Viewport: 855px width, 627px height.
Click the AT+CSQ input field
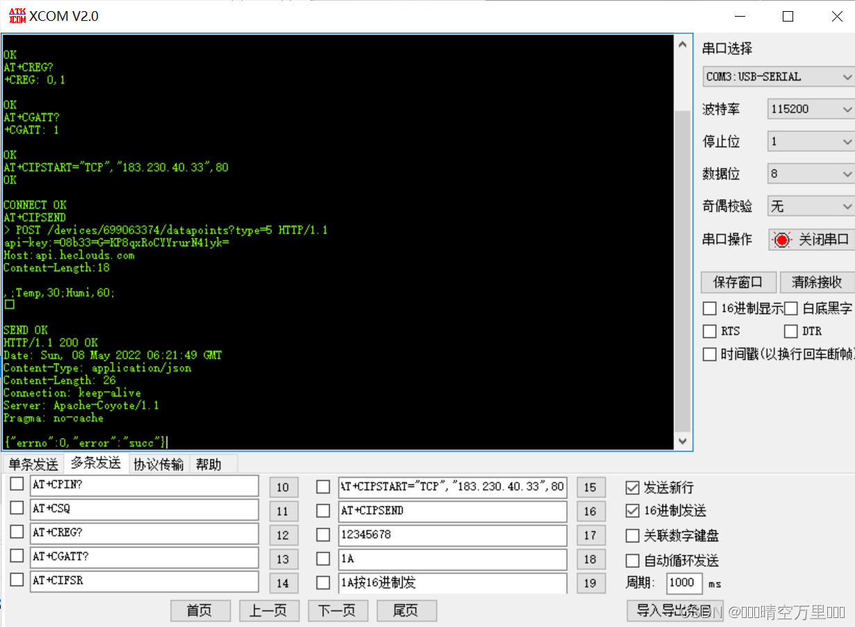[144, 510]
